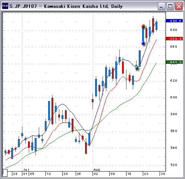Click the 'Jul' month label on time axis
185x179 pixels.
[26, 170]
